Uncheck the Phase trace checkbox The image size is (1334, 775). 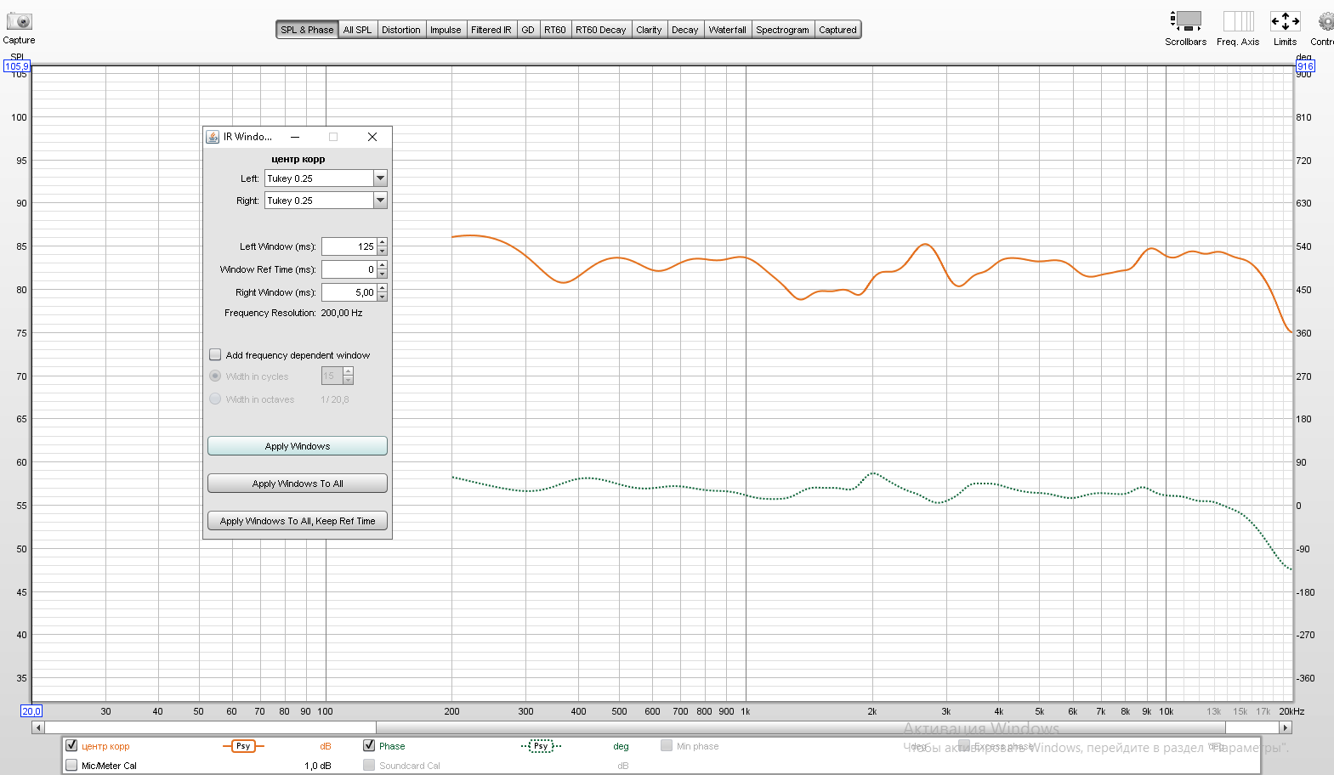(369, 745)
